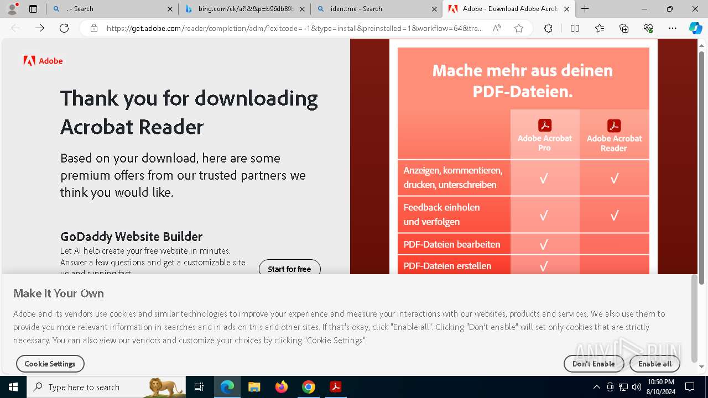The width and height of the screenshot is (708, 398).
Task: Open Adobe Acrobat from the taskbar
Action: 335,387
